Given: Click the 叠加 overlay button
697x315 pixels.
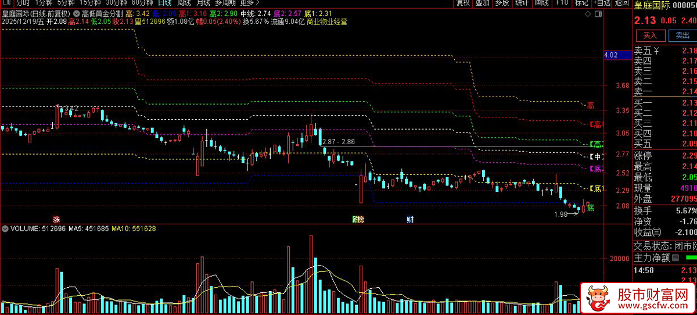Looking at the screenshot, I should (x=482, y=3).
